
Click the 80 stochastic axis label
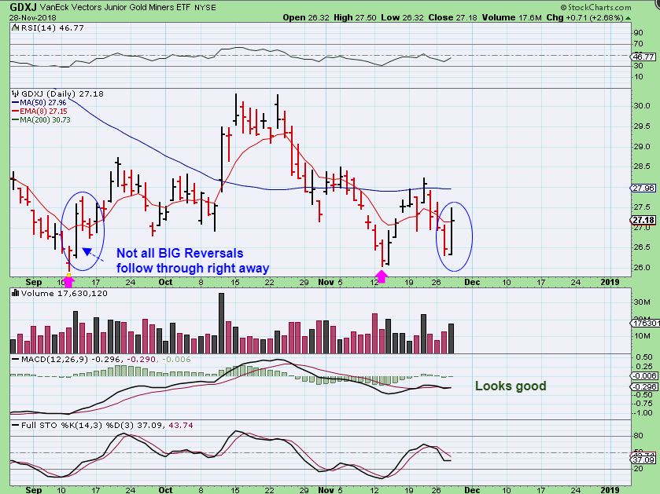(638, 436)
